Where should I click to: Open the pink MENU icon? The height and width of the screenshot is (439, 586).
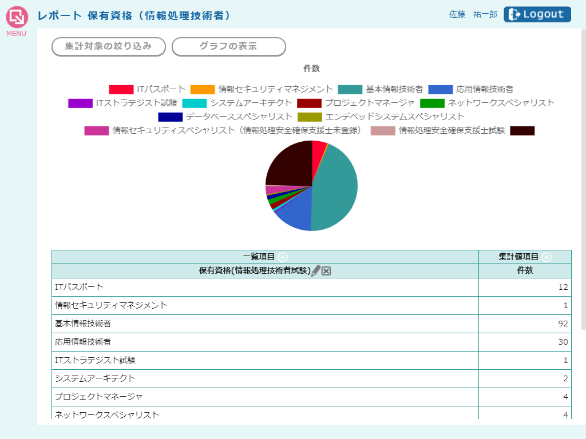(17, 18)
